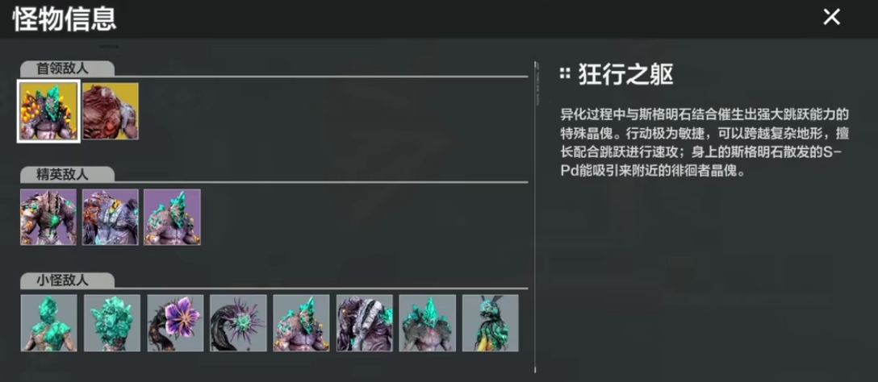Choose the red muscular boss enemy portrait

(111, 111)
